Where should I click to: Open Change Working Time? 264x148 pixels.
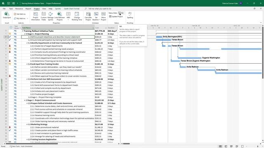click(x=77, y=16)
